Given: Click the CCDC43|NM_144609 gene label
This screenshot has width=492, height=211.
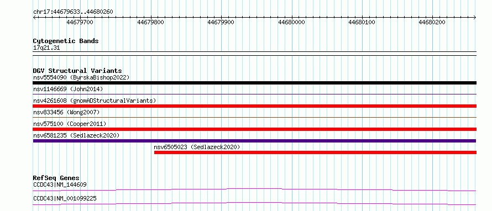Looking at the screenshot, I should [x=60, y=184].
